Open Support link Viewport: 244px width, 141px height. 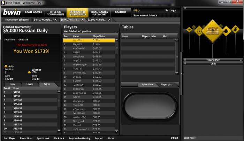(99, 138)
